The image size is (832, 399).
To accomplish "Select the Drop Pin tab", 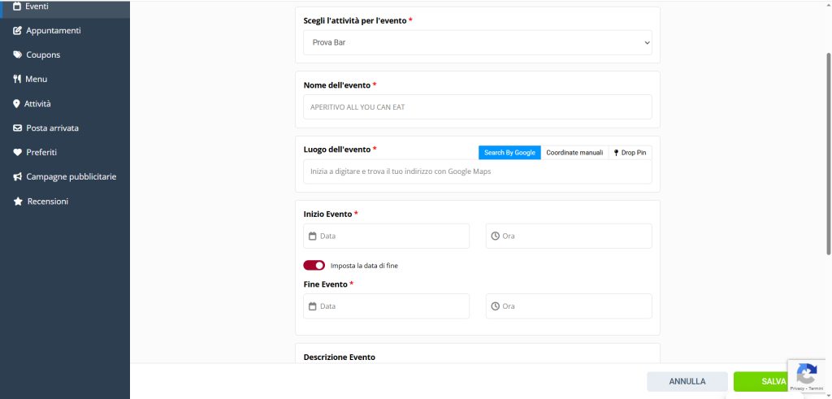I will pyautogui.click(x=630, y=153).
